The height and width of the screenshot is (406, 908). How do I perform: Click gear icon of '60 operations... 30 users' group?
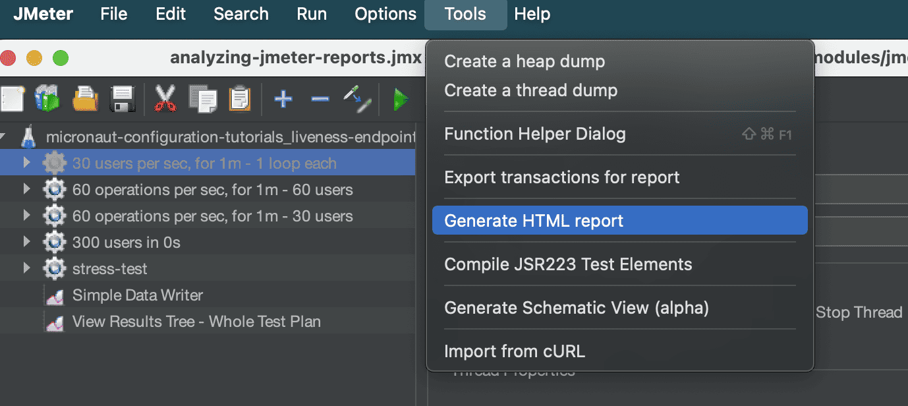point(55,216)
